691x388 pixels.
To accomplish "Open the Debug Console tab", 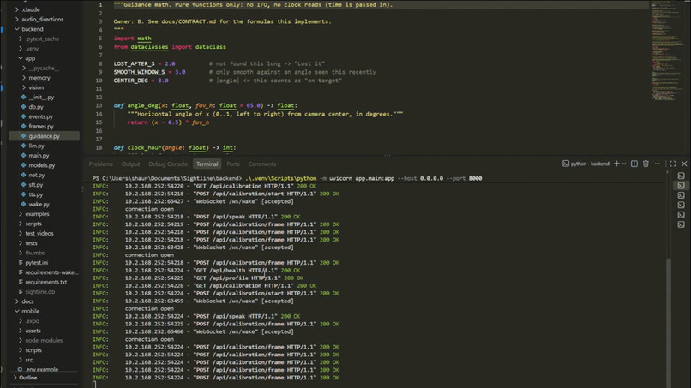I will tap(168, 164).
